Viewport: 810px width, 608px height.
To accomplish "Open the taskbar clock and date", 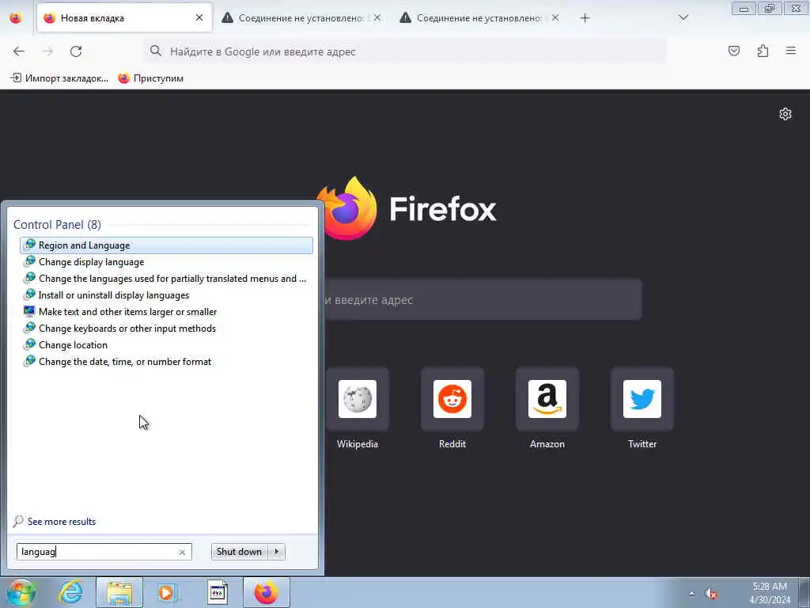I will pyautogui.click(x=770, y=593).
